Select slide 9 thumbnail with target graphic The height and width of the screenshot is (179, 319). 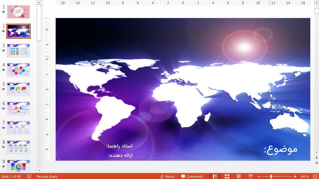(x=18, y=166)
